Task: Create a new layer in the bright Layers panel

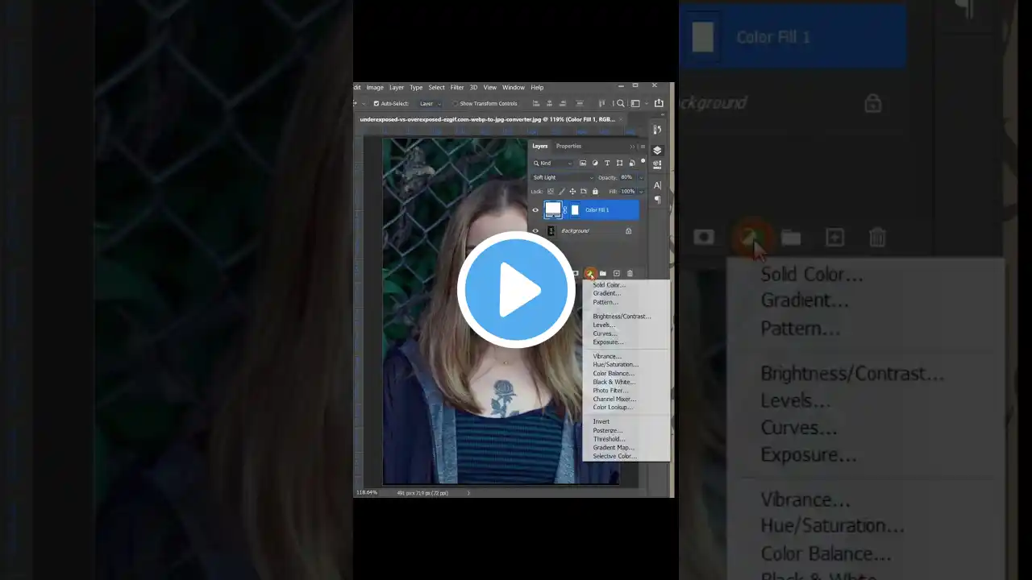Action: pos(616,274)
